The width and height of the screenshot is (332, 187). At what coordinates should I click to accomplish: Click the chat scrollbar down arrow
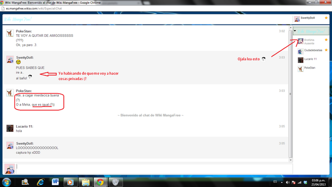[x=290, y=160]
